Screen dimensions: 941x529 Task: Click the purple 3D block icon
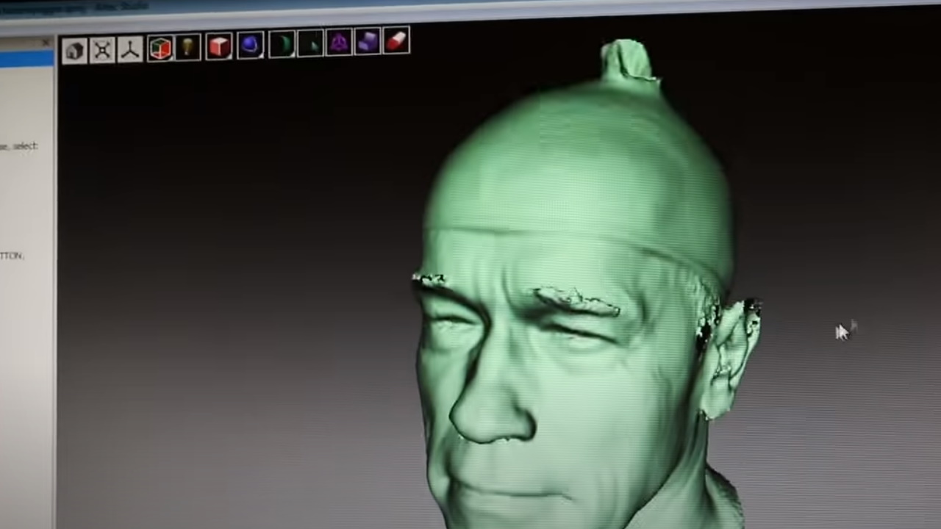click(368, 42)
